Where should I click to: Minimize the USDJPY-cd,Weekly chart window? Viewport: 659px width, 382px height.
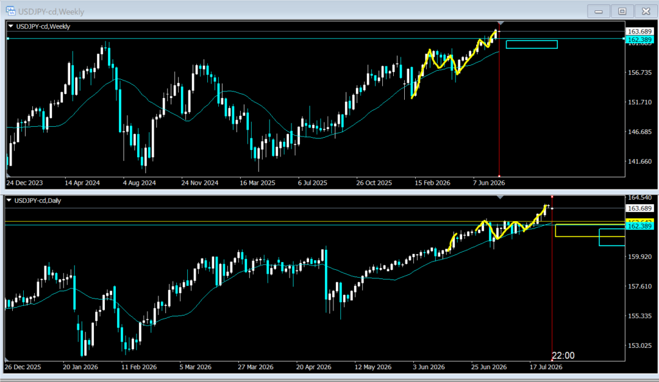[599, 12]
